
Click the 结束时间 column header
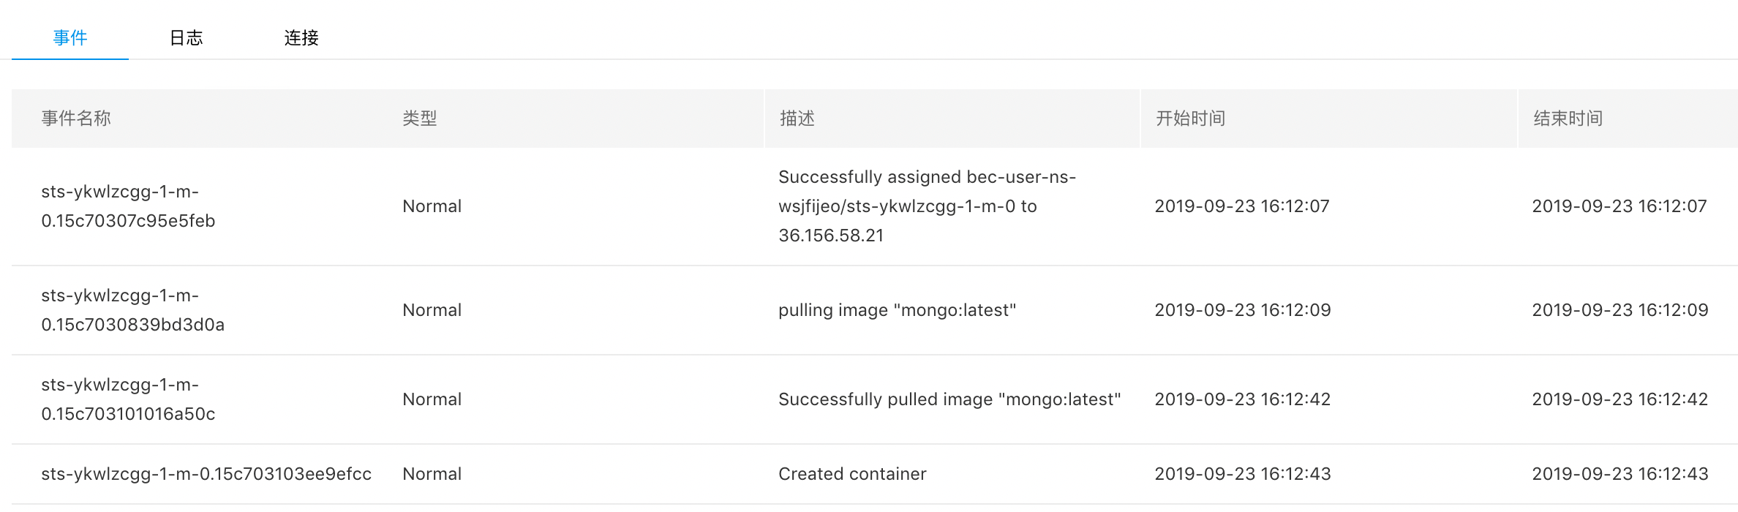point(1568,118)
